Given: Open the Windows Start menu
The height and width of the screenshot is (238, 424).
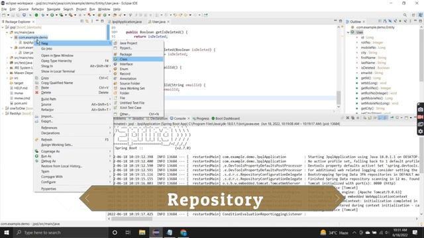Looking at the screenshot, I should [6, 232].
